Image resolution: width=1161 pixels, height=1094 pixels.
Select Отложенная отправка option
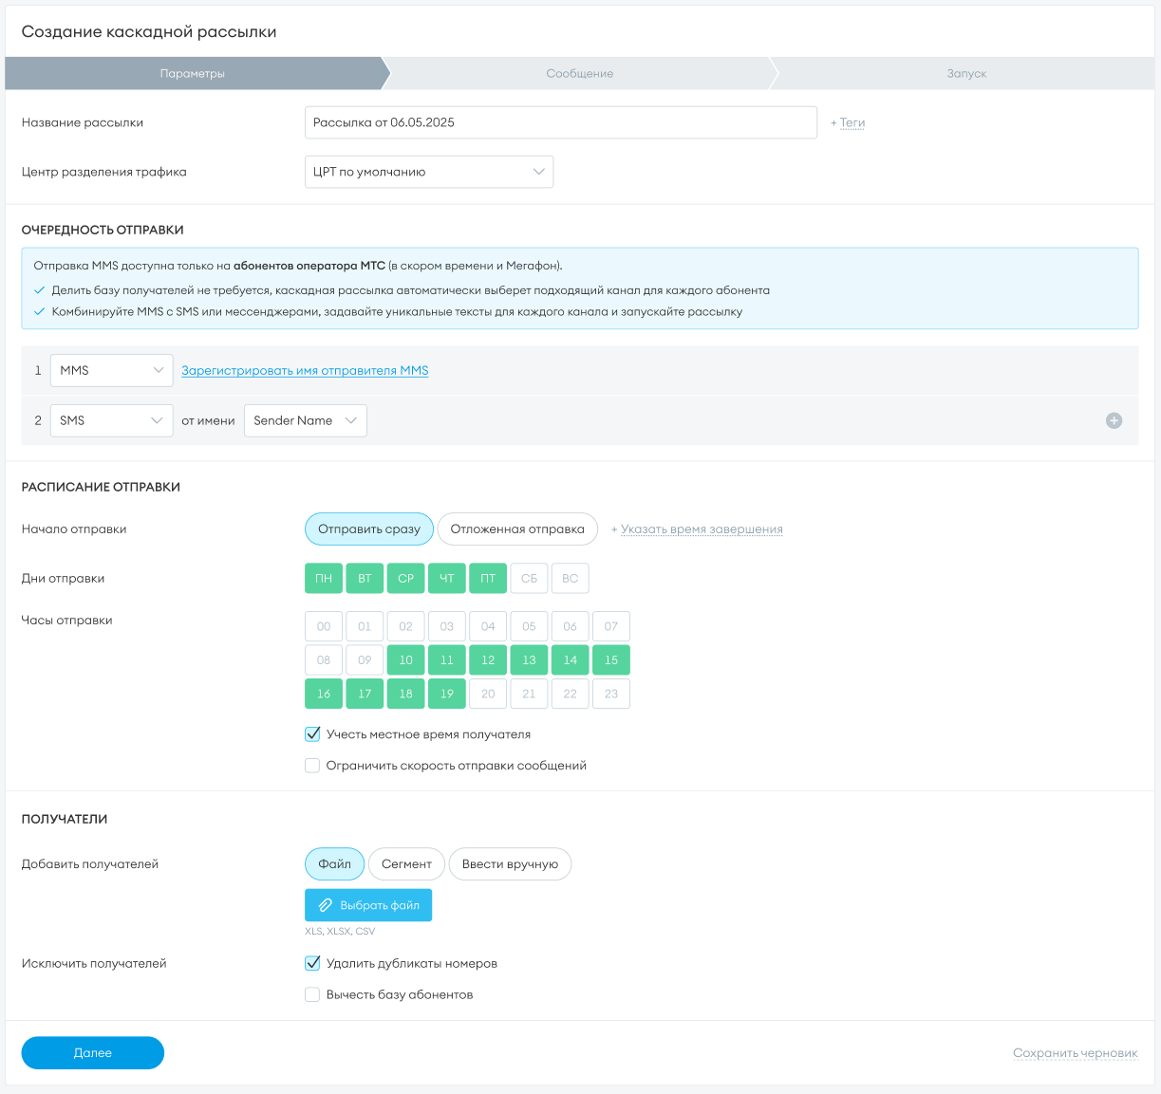pyautogui.click(x=517, y=529)
